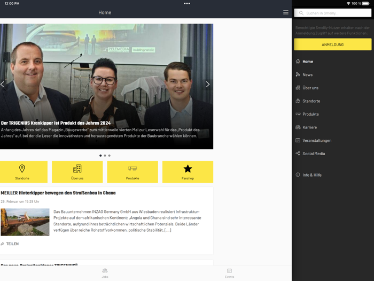Screen dimensions: 374x281
Task: Click the Ghana article excerpt text
Action: pos(127,221)
